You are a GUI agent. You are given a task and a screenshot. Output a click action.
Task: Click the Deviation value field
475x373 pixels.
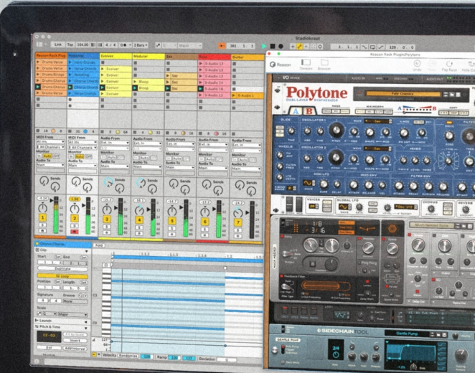(227, 359)
